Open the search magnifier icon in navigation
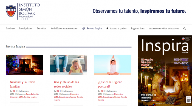This screenshot has height=106, width=192. tap(184, 29)
